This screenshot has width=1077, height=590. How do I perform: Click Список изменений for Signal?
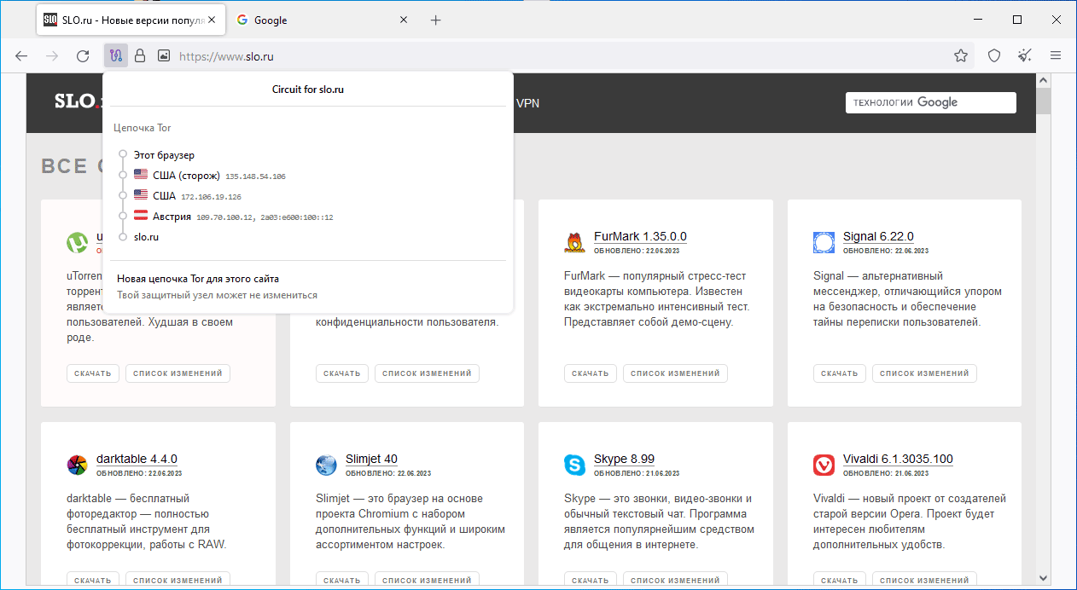click(924, 373)
